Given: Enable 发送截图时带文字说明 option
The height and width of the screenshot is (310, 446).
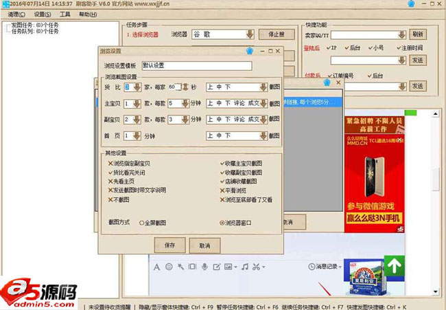Looking at the screenshot, I should point(137,190).
